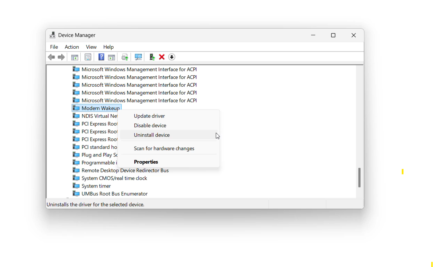The width and height of the screenshot is (433, 267).
Task: Click the device icon beside NDIS Virtual
Action: tap(76, 116)
